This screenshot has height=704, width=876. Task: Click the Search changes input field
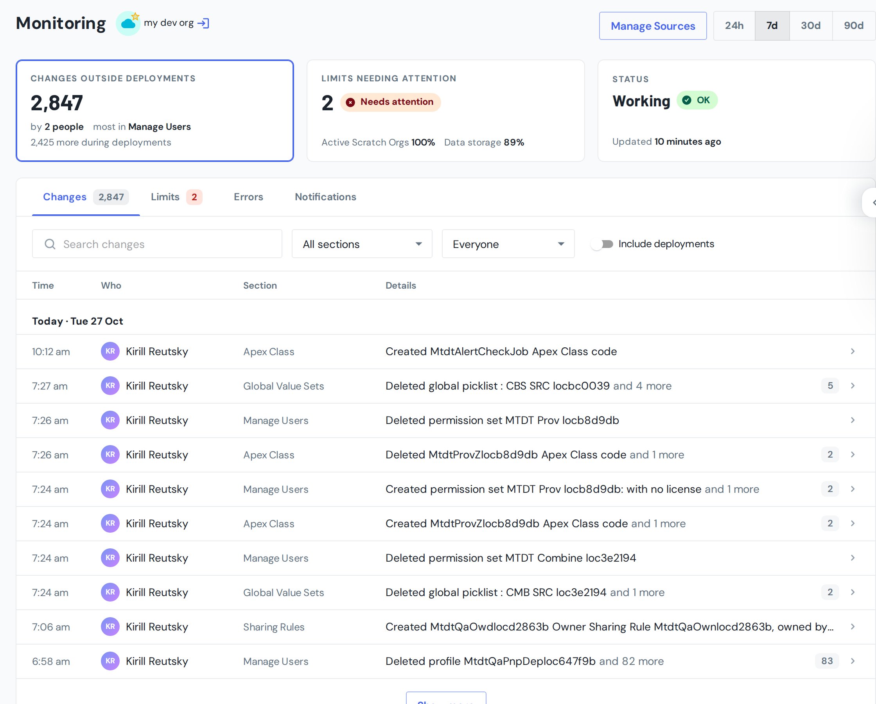click(157, 244)
